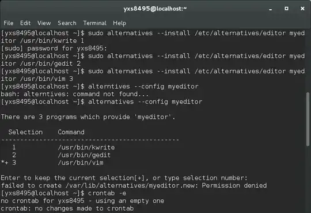Click the 'Permission denied' error line
The height and width of the screenshot is (213, 311).
[x=134, y=185]
